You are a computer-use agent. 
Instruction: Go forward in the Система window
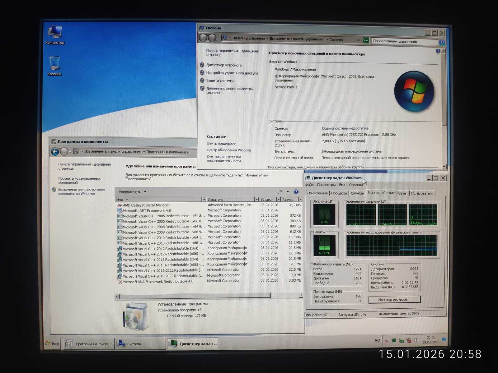pos(212,38)
